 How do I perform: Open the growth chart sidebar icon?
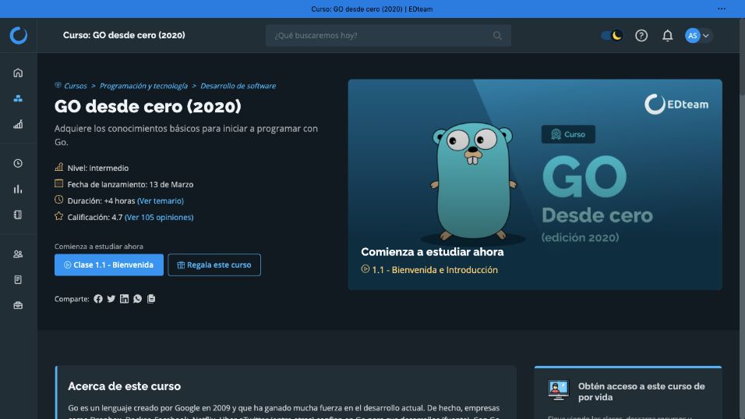(x=18, y=124)
